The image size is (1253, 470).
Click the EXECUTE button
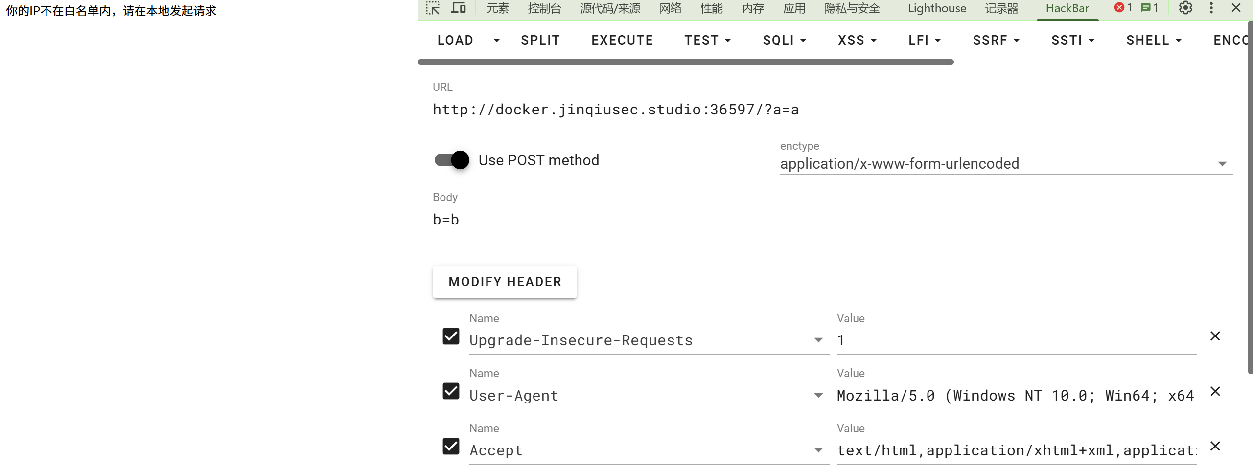click(x=622, y=40)
